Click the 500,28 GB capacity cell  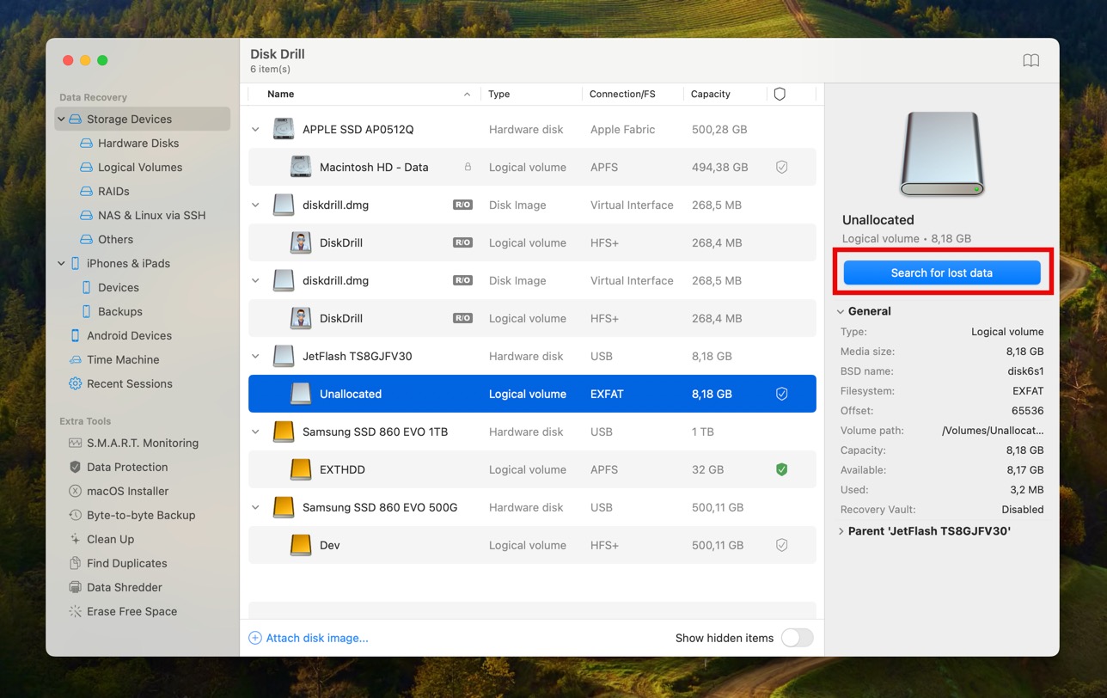(719, 129)
